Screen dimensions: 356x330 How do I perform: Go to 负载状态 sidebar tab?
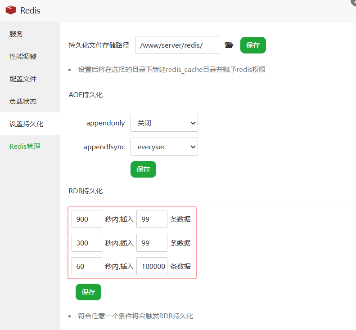23,102
